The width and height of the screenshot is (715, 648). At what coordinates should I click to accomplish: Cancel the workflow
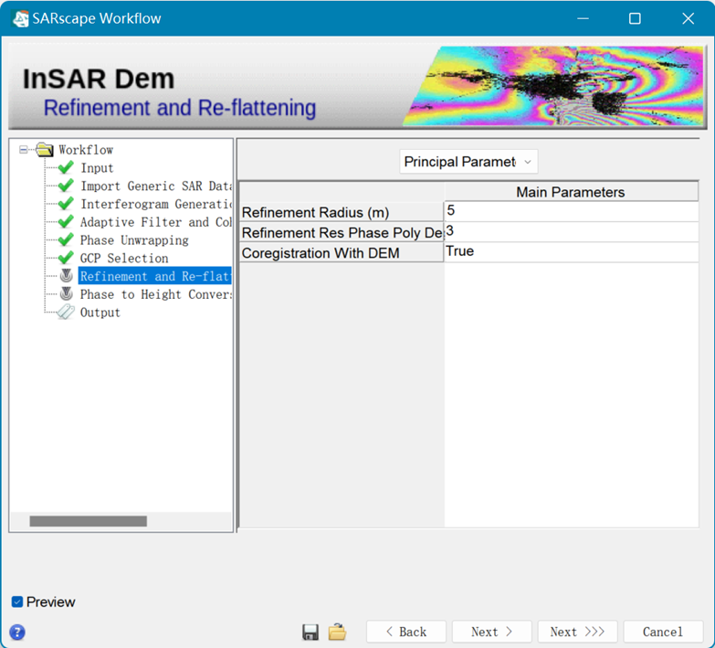tap(663, 632)
